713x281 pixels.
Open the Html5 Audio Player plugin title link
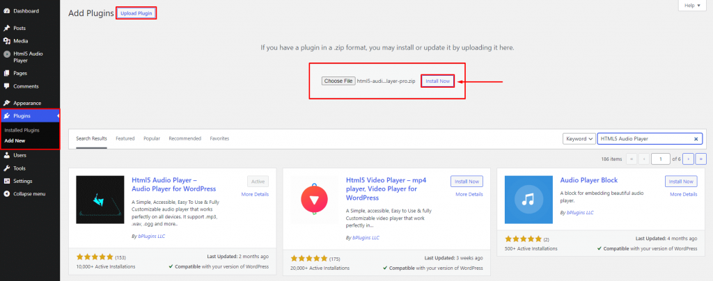[173, 184]
